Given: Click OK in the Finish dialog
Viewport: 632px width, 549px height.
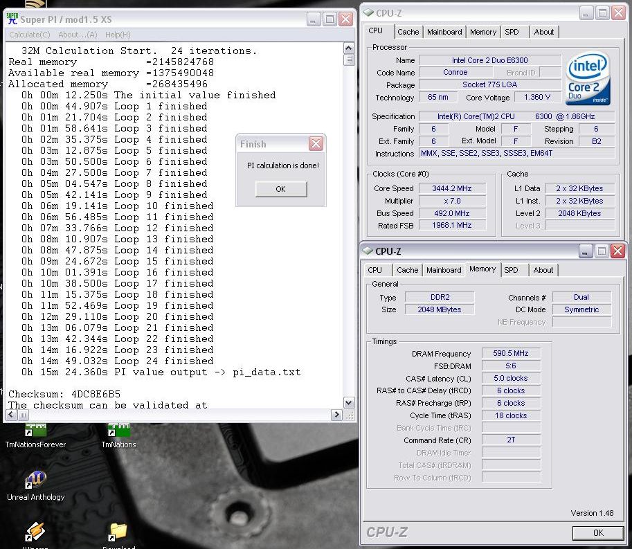Looking at the screenshot, I should (280, 189).
